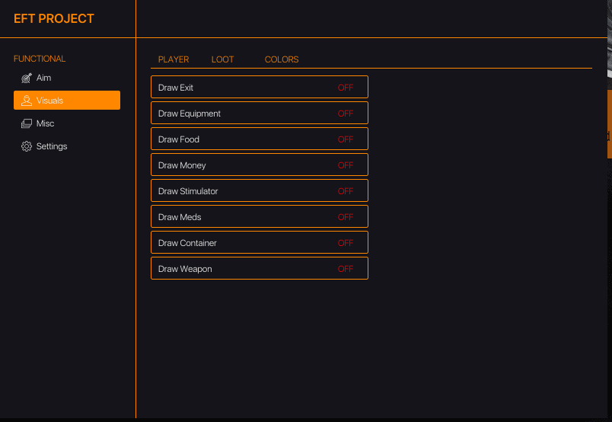Click the orange panel at right edge

click(609, 123)
